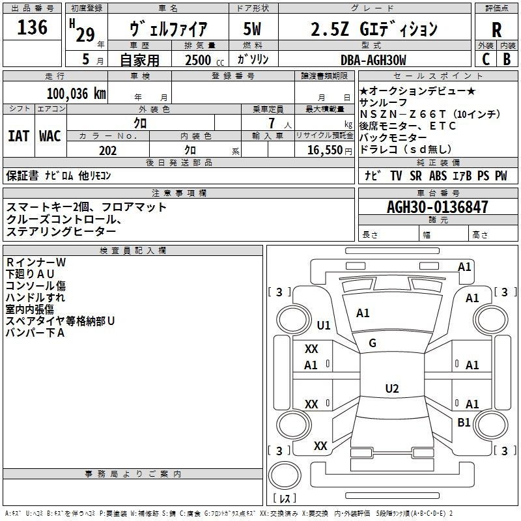Click air conditioner value WAC

tap(50, 136)
